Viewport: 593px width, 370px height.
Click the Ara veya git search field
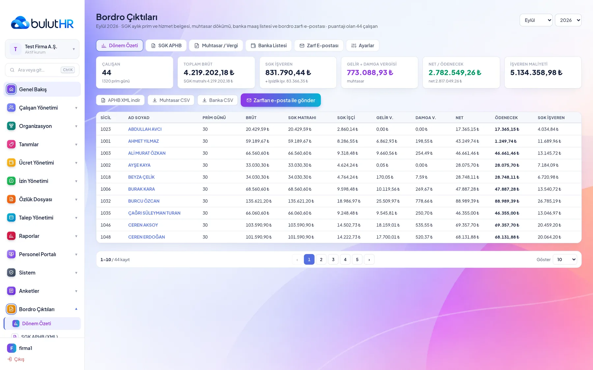click(42, 70)
